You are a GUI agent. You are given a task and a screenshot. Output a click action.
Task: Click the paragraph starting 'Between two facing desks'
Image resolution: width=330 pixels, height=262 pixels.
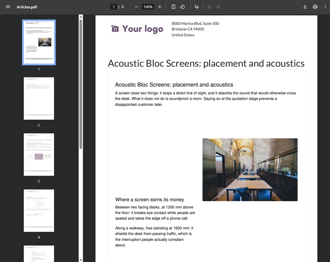coord(155,213)
